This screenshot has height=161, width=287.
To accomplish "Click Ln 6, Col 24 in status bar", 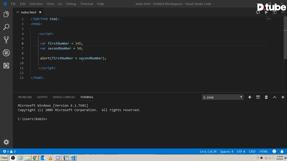I will [x=208, y=152].
